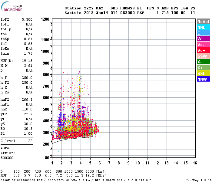Click the Ion2Png 1.3.17 version text
This screenshot has height=182, width=212.
point(199,180)
